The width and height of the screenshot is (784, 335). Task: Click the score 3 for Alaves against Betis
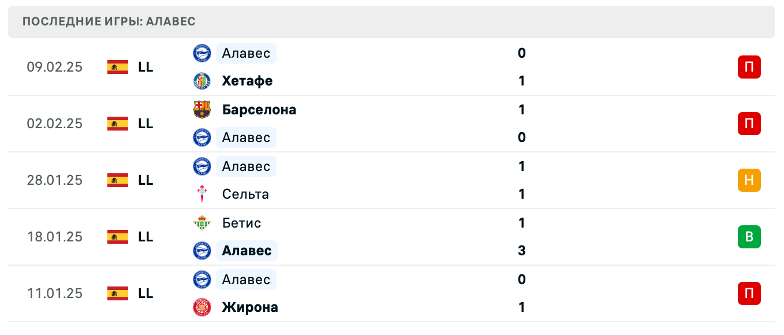[x=521, y=251]
